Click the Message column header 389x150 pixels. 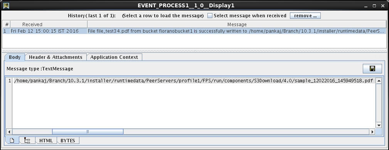point(237,25)
